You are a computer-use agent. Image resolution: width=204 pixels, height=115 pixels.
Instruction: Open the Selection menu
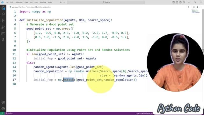(19, 2)
